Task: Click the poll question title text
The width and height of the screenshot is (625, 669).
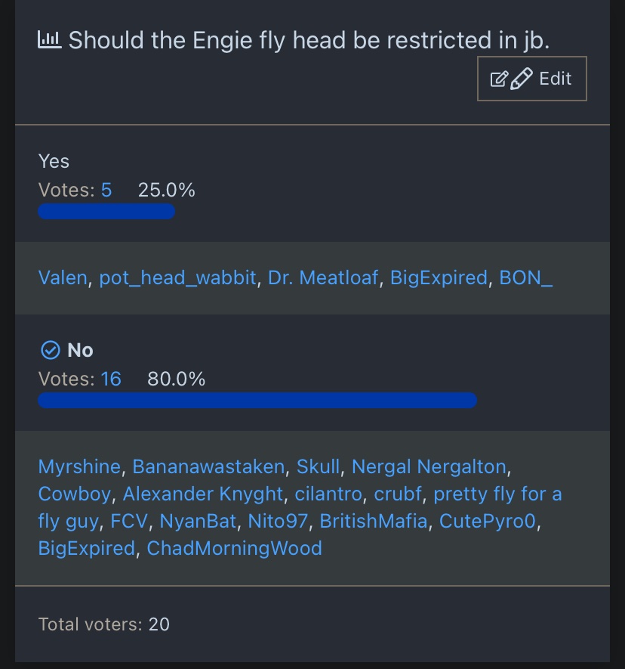Action: point(309,40)
